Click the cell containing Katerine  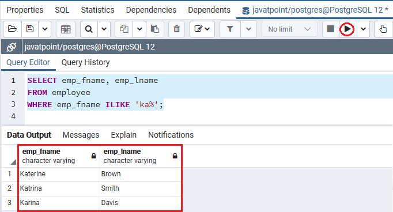pos(59,174)
